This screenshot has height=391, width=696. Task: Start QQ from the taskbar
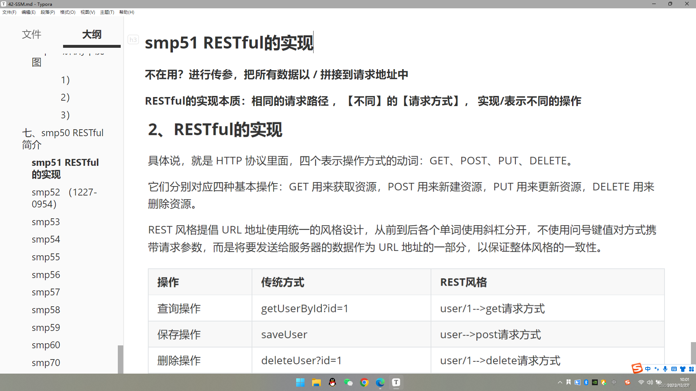point(332,382)
